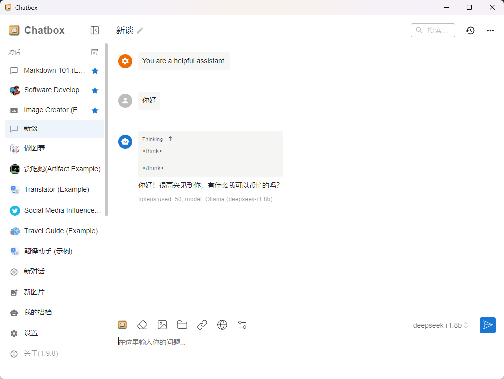
Task: Open 设置 settings in the sidebar
Action: pos(31,333)
